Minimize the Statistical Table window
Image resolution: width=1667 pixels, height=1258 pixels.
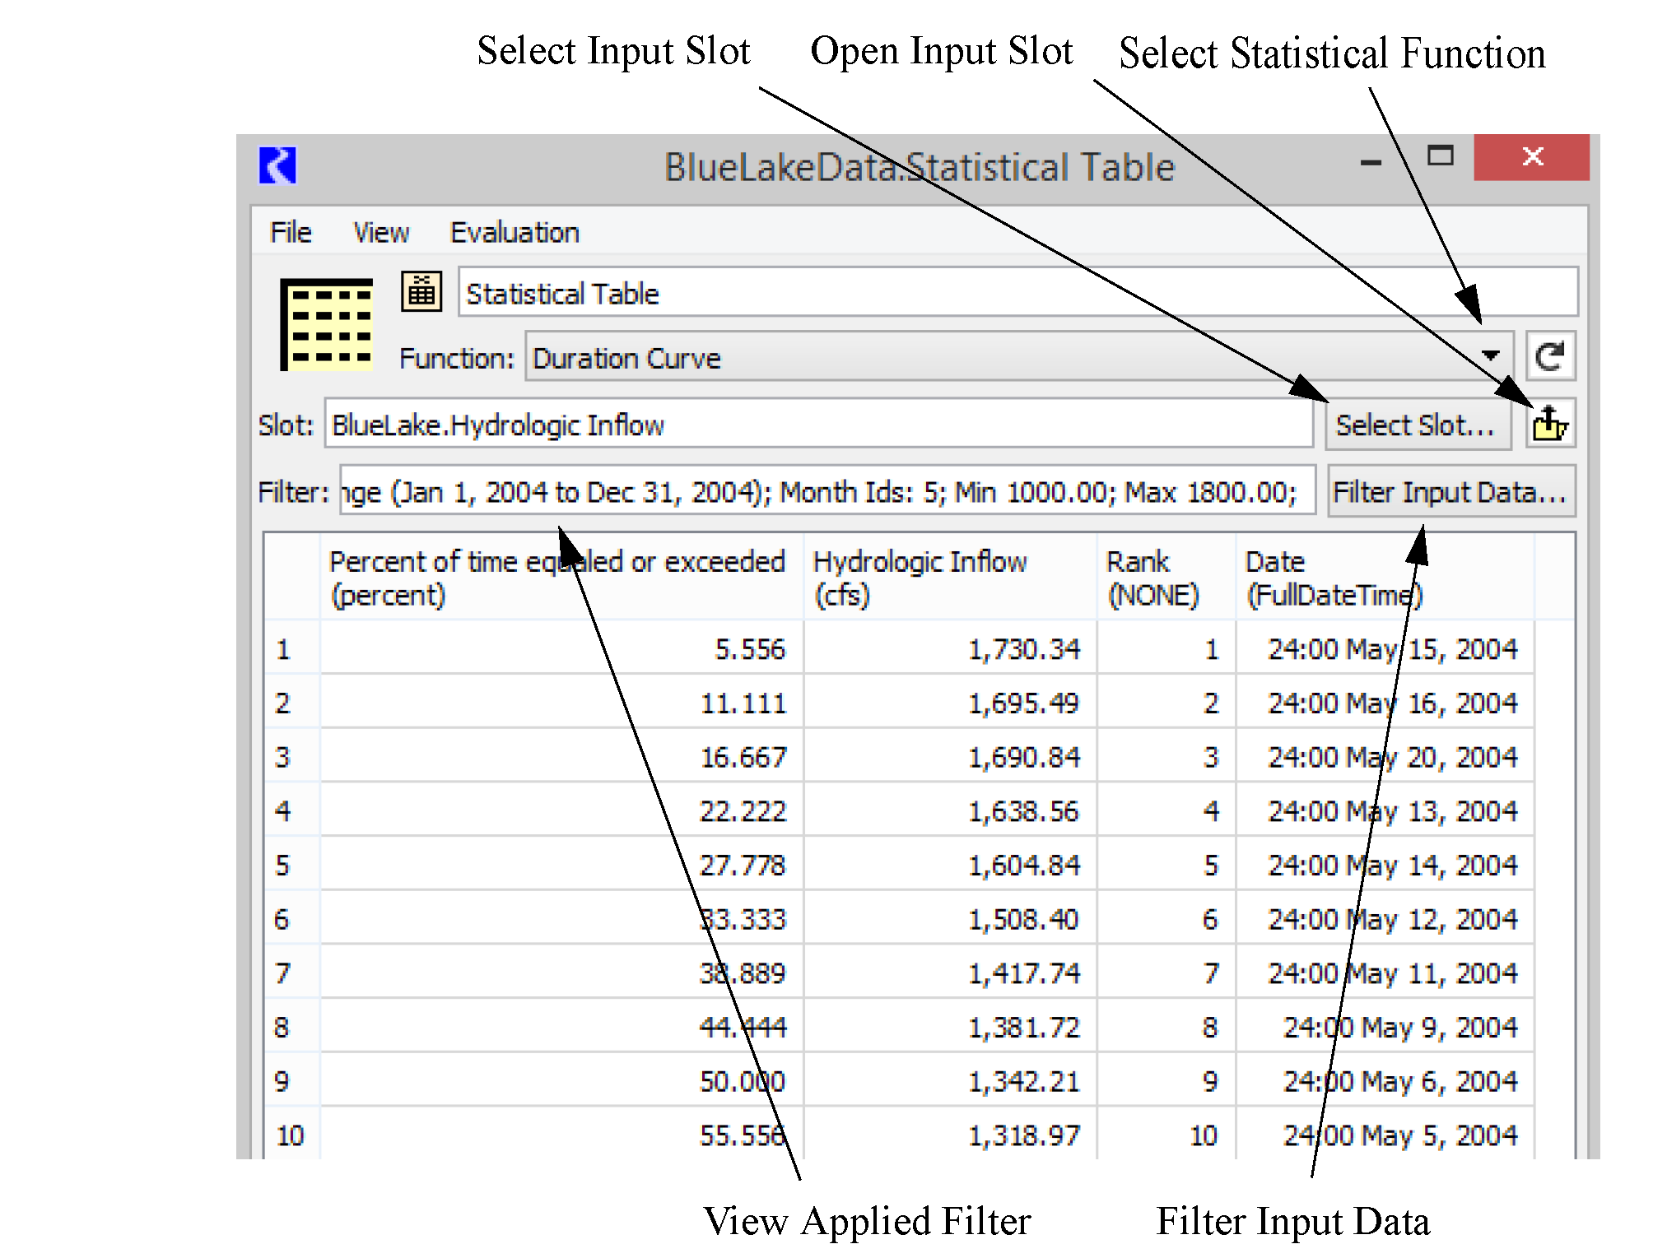click(1371, 162)
